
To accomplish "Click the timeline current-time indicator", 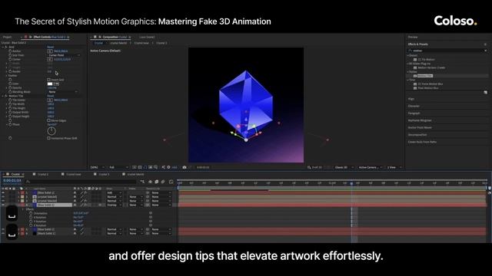I will click(351, 183).
